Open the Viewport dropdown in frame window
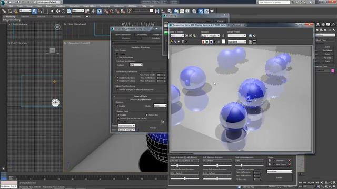Screen dimensions: 337x189 211,36
